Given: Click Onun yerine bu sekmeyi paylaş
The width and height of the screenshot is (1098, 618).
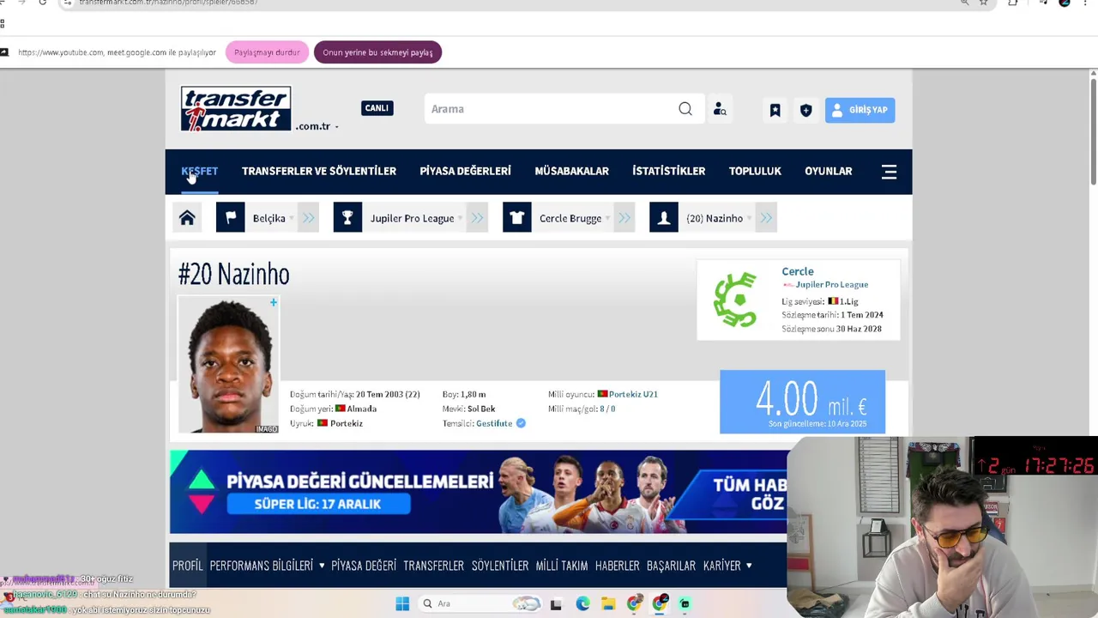Looking at the screenshot, I should coord(377,52).
